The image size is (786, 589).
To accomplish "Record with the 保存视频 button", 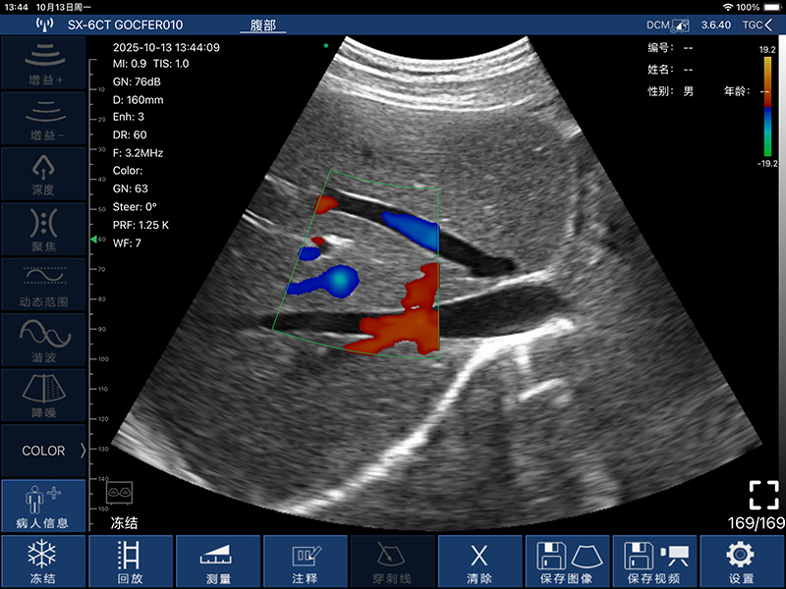I will click(654, 562).
